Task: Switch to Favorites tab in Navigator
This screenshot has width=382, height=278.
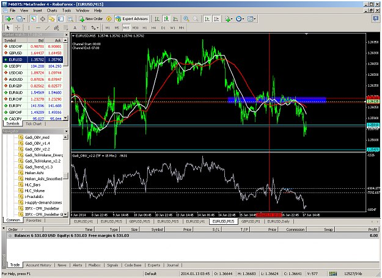Action: click(x=34, y=221)
